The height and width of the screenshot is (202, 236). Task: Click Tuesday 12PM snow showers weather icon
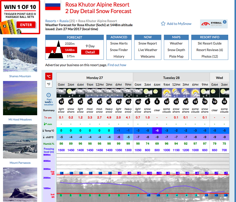coord(176,93)
